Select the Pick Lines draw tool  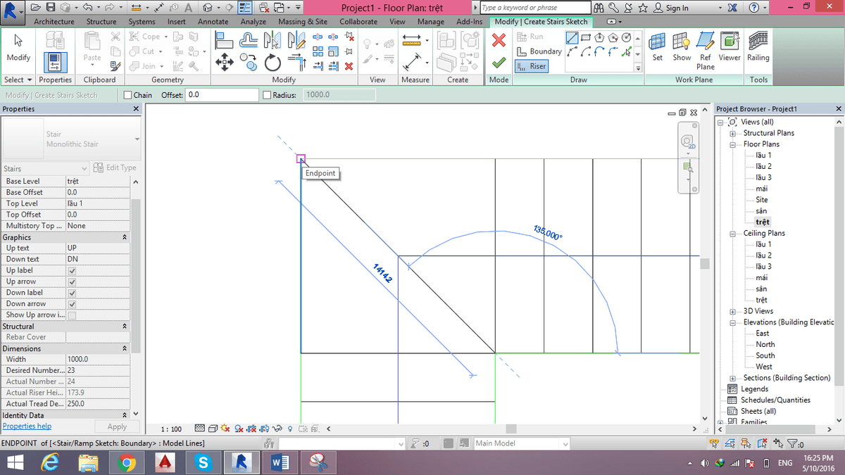(x=626, y=51)
